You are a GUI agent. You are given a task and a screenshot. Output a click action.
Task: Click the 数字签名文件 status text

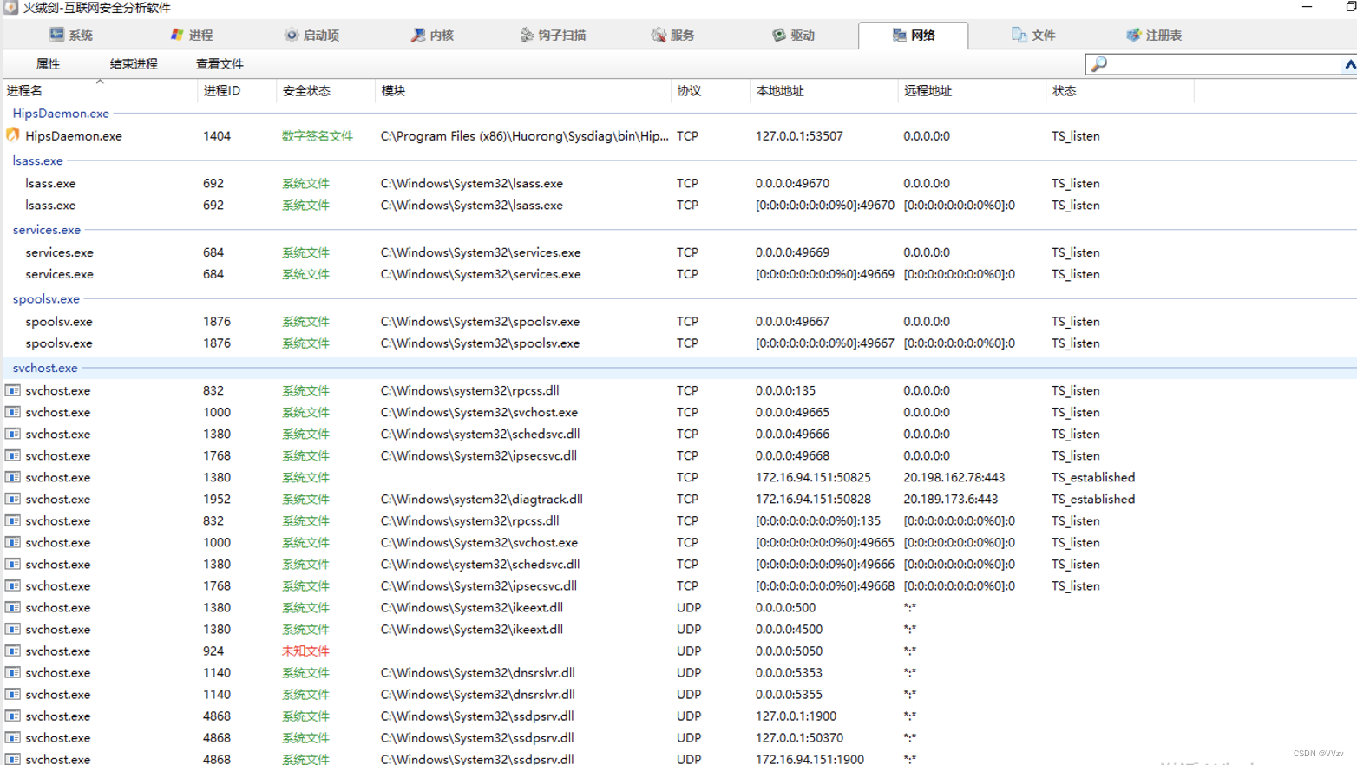[x=318, y=136]
